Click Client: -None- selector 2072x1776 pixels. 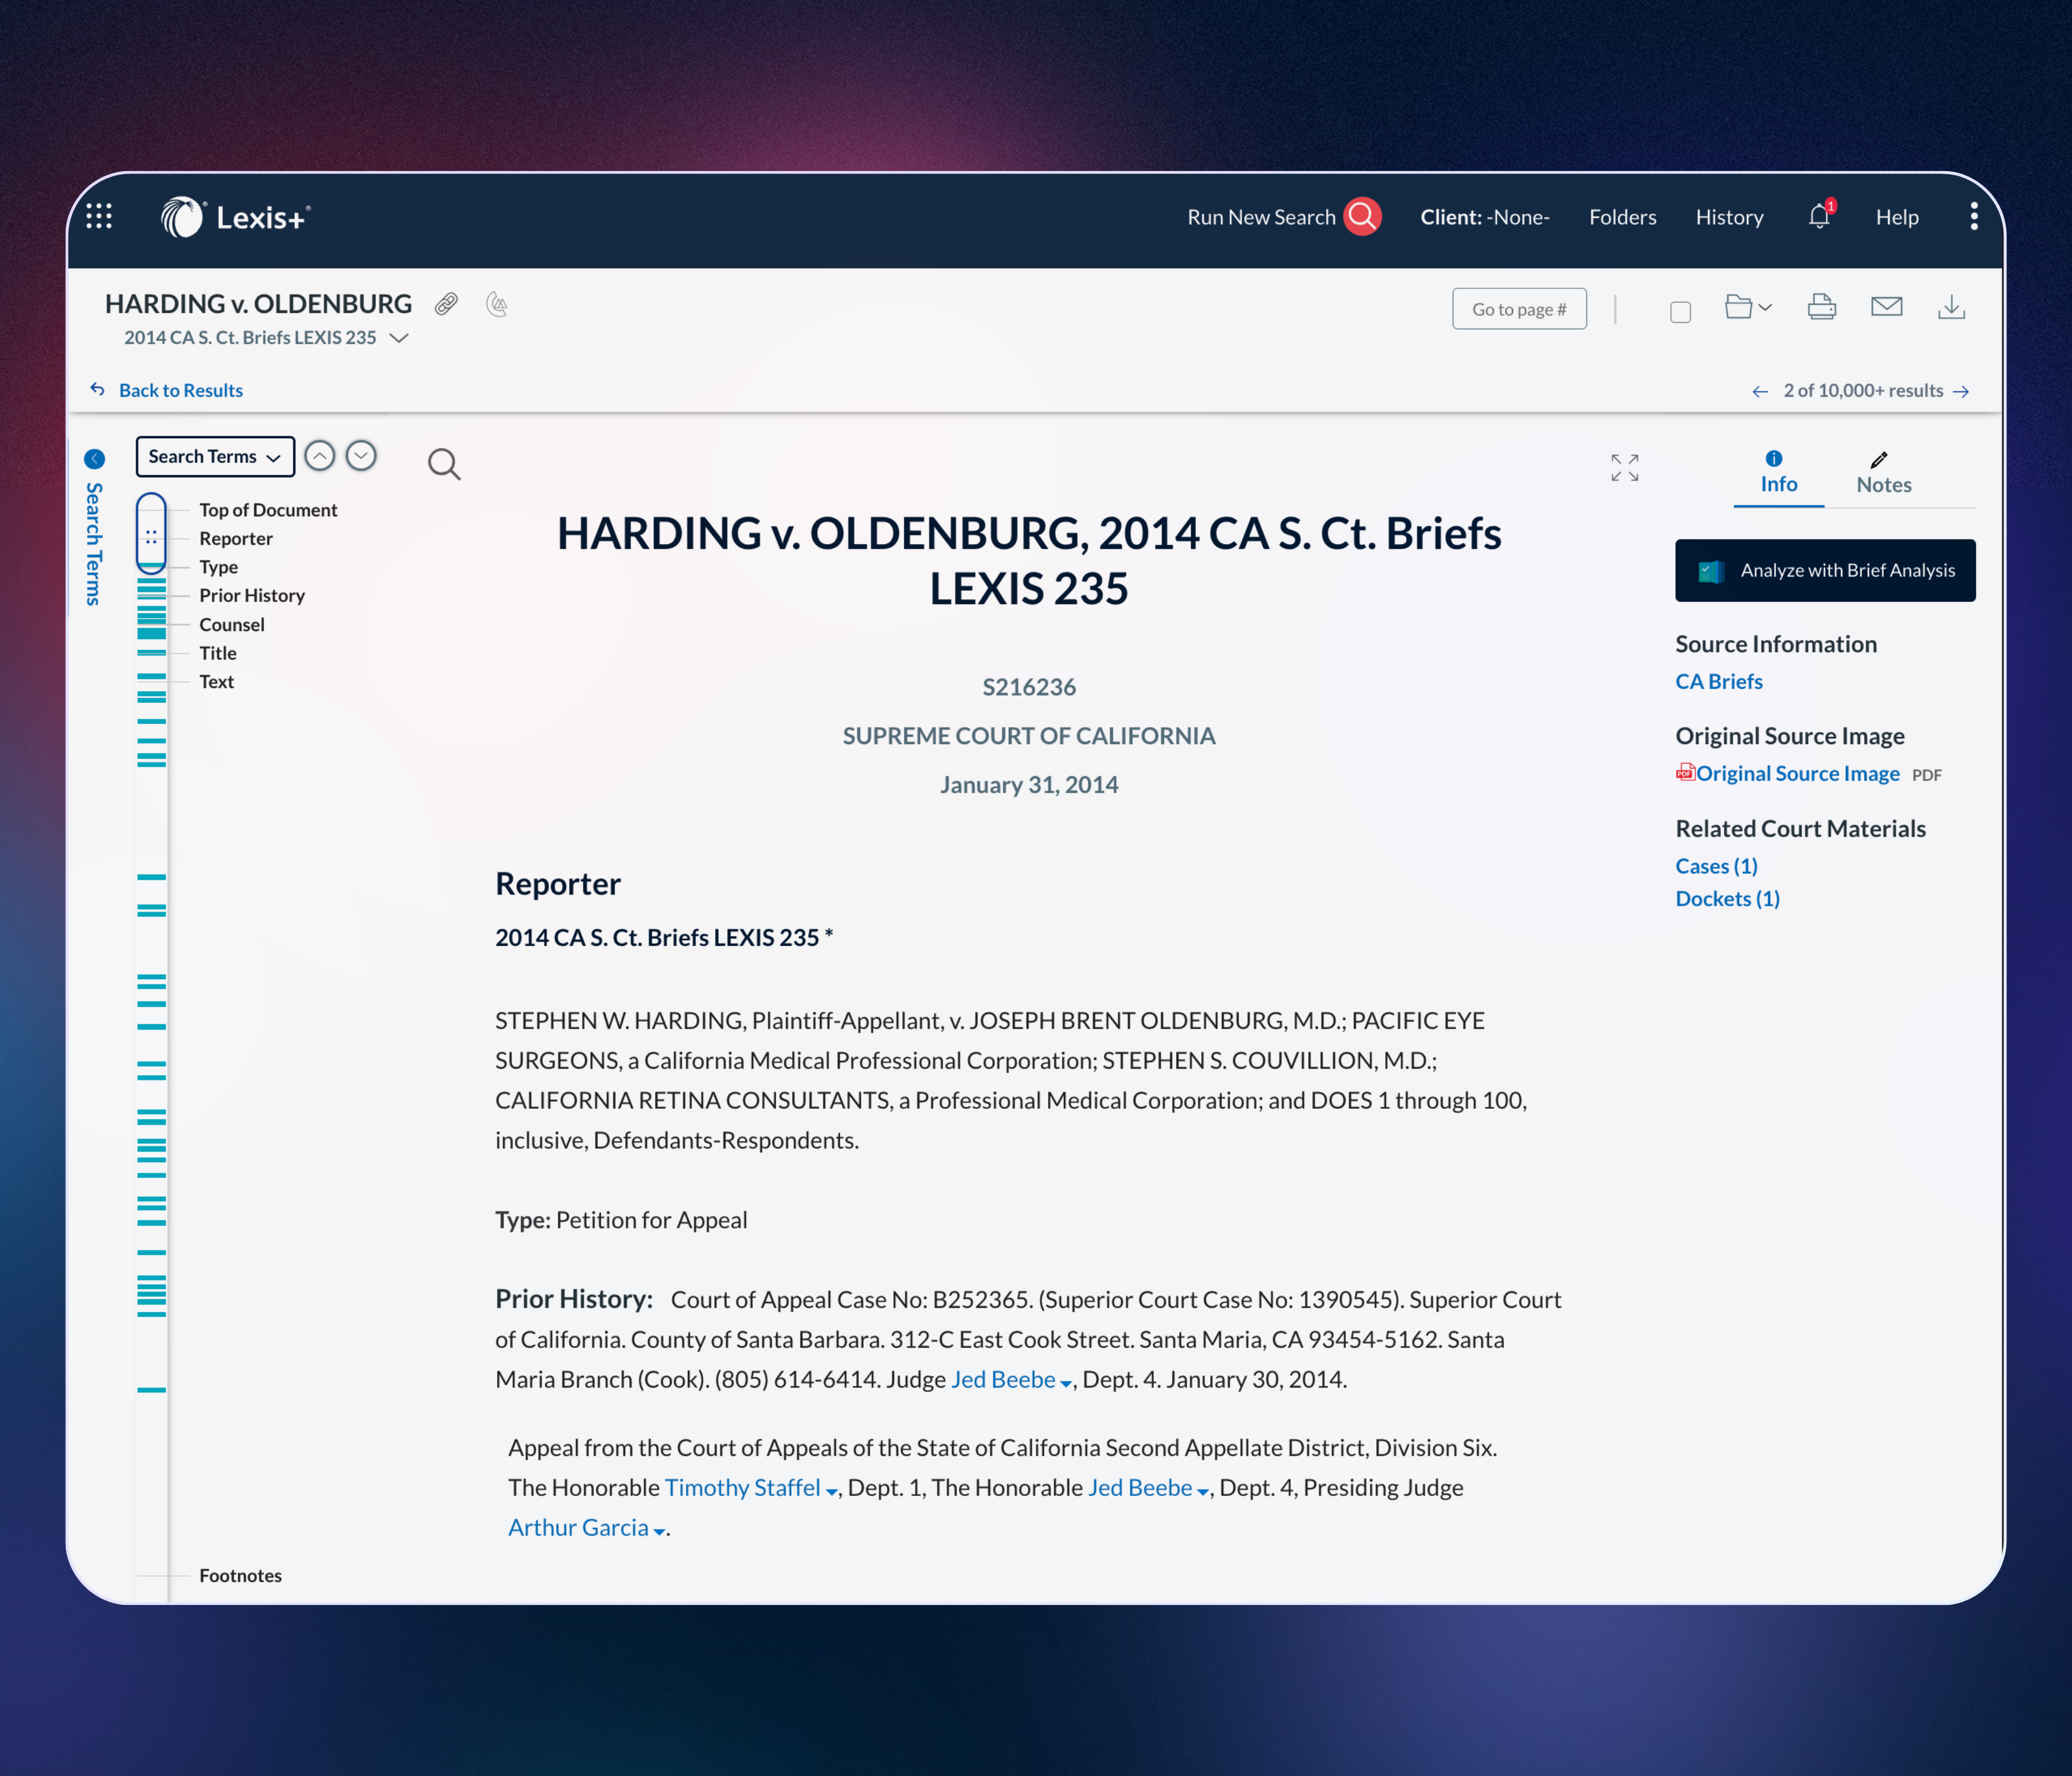coord(1484,217)
